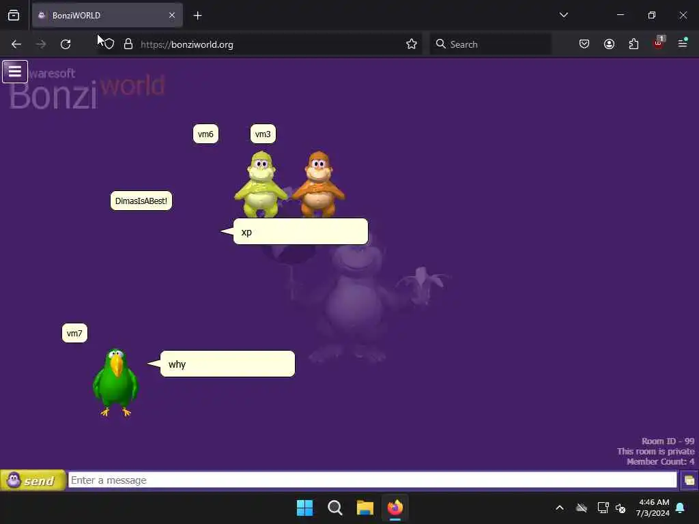Close the BonziWORLD tab
Viewport: 699px width, 524px height.
pyautogui.click(x=172, y=15)
